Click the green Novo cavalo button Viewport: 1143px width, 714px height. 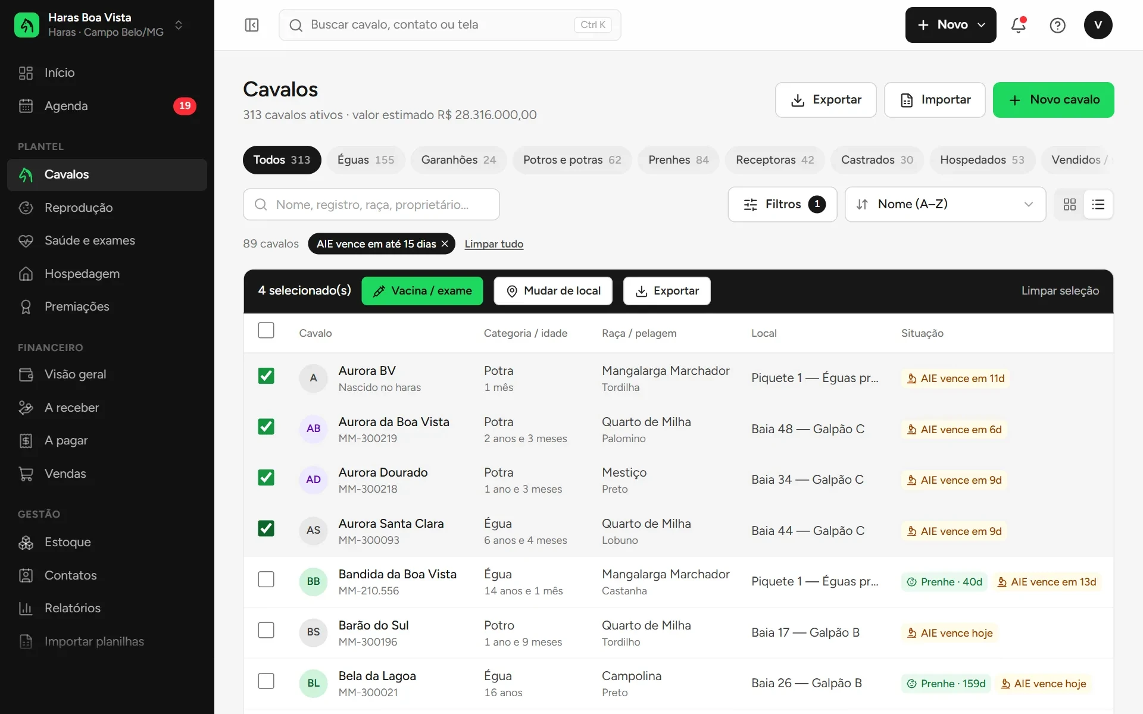[x=1053, y=100]
